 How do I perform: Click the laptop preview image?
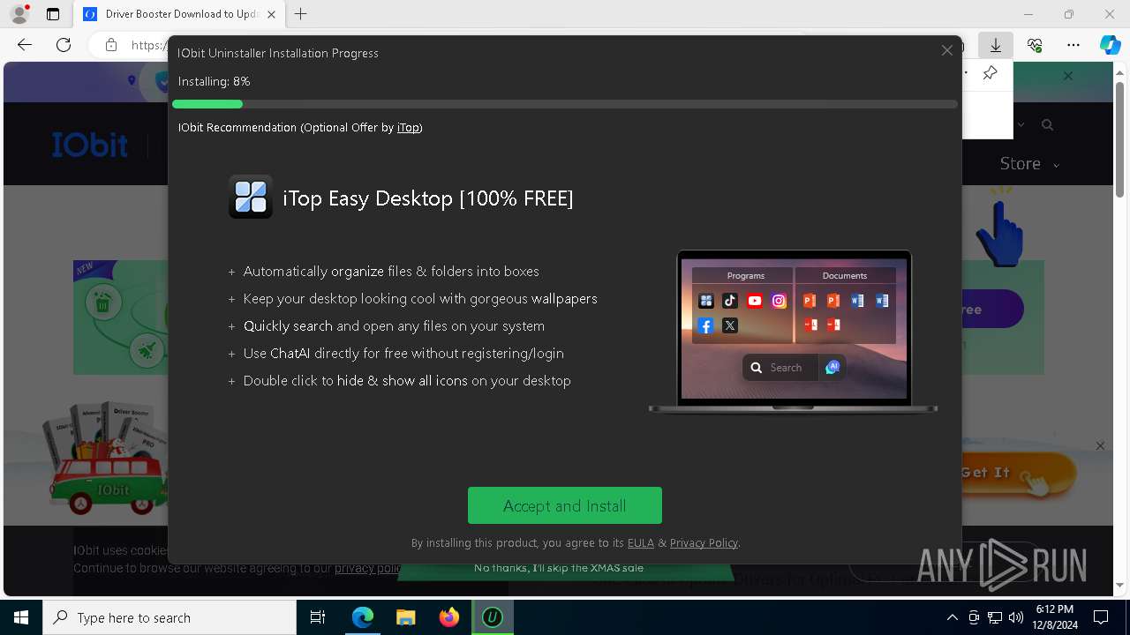[793, 331]
